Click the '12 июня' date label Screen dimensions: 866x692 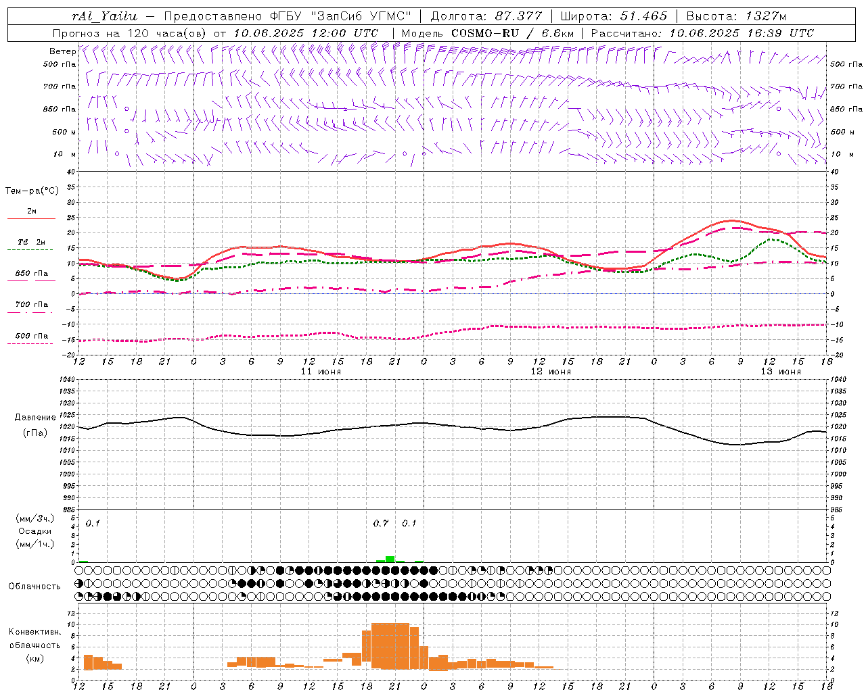pos(551,372)
